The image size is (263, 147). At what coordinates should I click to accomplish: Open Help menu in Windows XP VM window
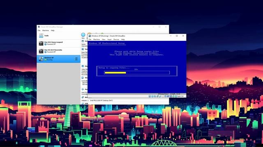[123, 40]
